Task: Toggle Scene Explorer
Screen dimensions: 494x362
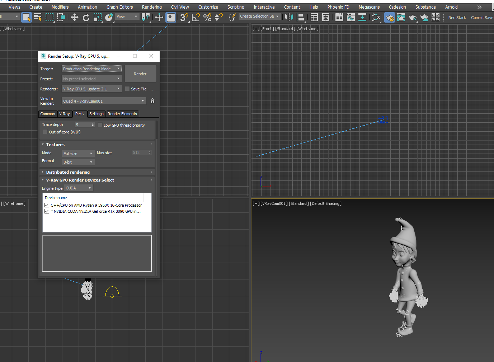Action: click(314, 17)
